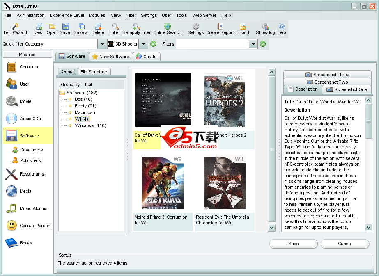Apply the Filters green check button
This screenshot has height=276, width=379.
coord(263,44)
